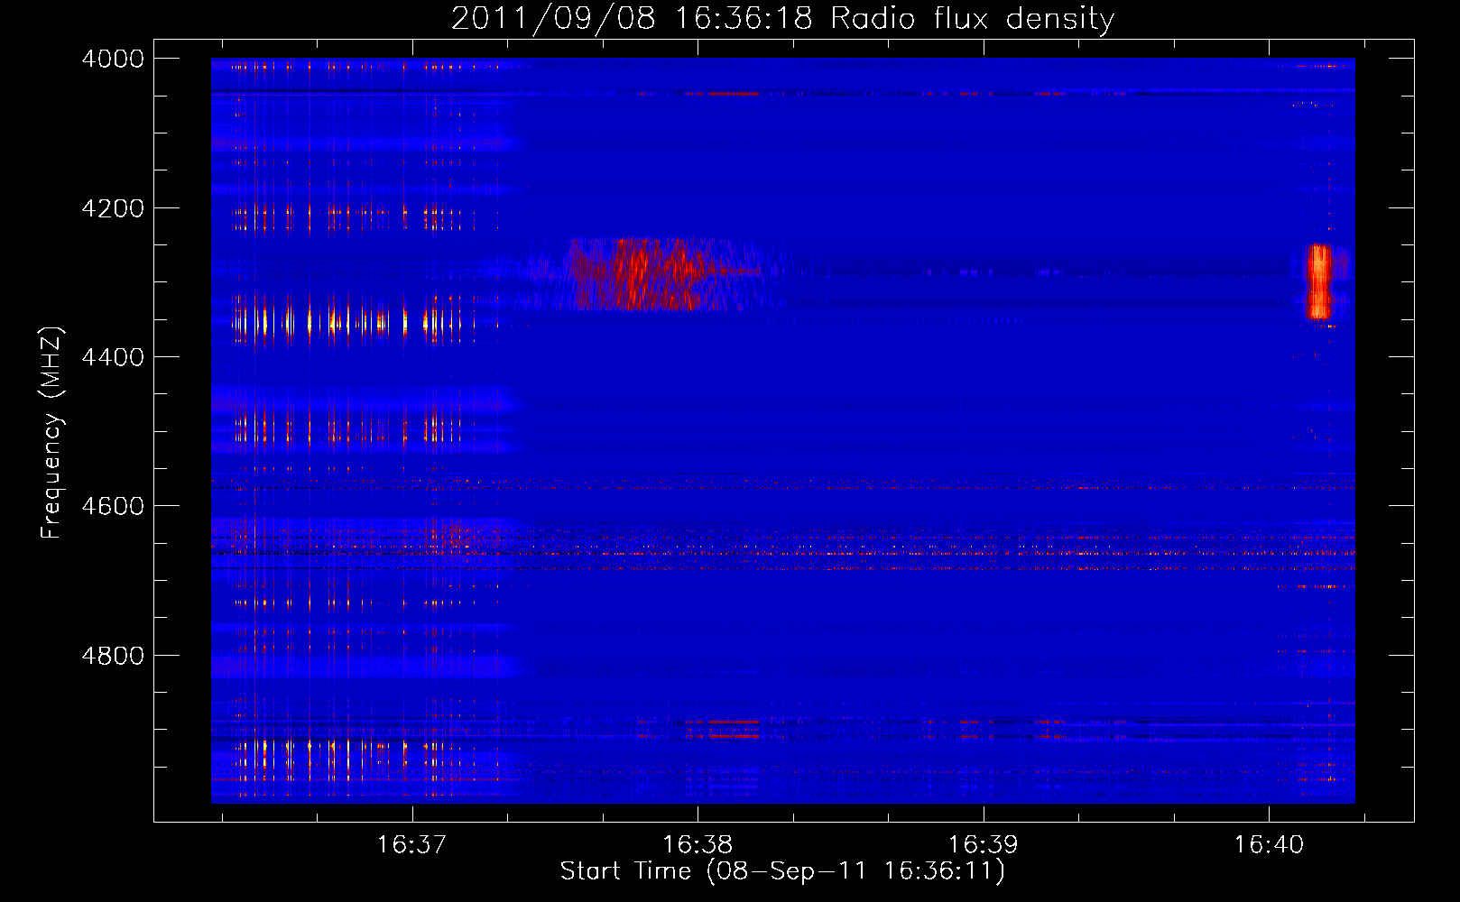This screenshot has height=902, width=1460.
Task: Click the 16:38 time tick label
Action: pos(698,844)
